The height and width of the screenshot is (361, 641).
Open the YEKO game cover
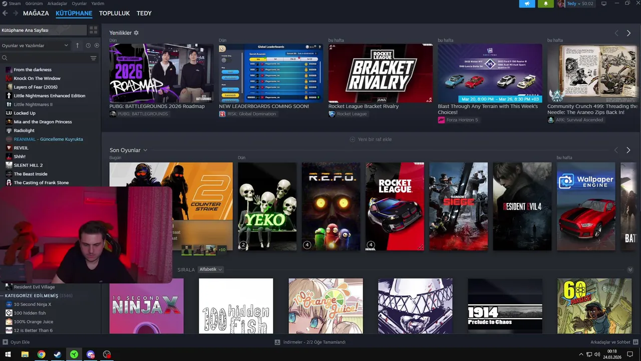(267, 206)
